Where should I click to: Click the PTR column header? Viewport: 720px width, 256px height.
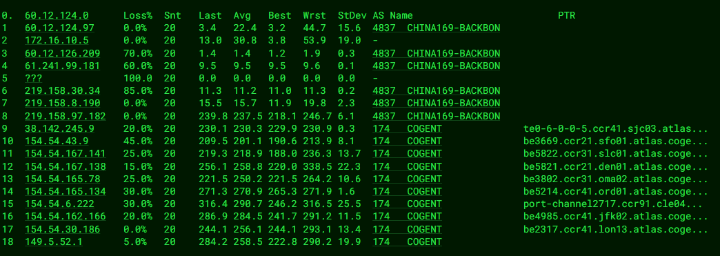coord(567,16)
